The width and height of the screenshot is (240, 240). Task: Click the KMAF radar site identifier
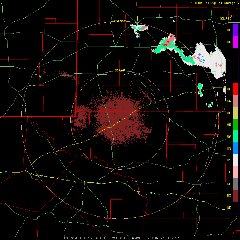pyautogui.click(x=137, y=238)
